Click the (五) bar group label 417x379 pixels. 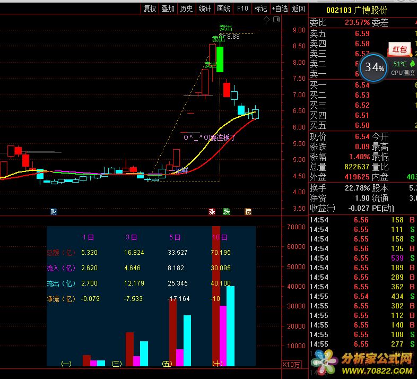167,364
